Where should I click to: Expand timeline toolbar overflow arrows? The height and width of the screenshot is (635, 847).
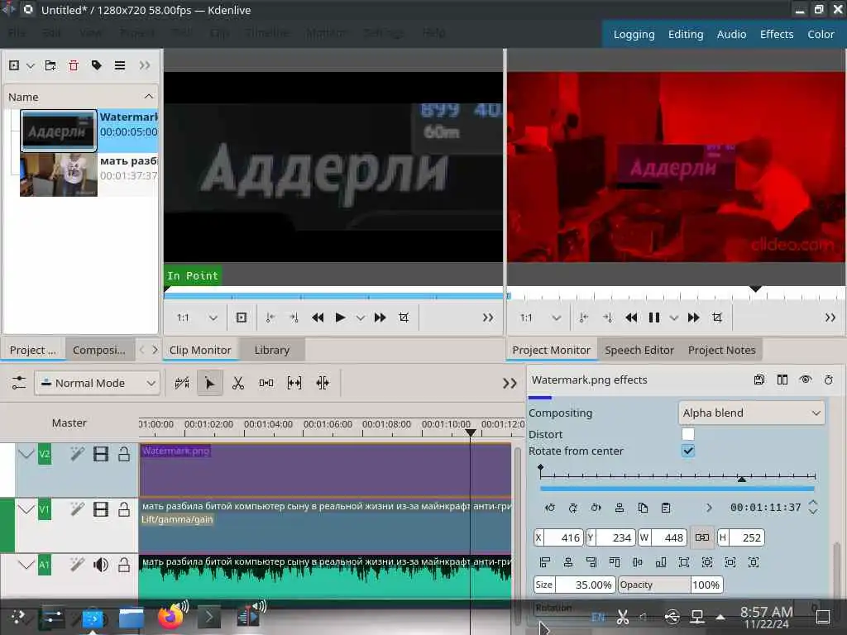(x=510, y=384)
